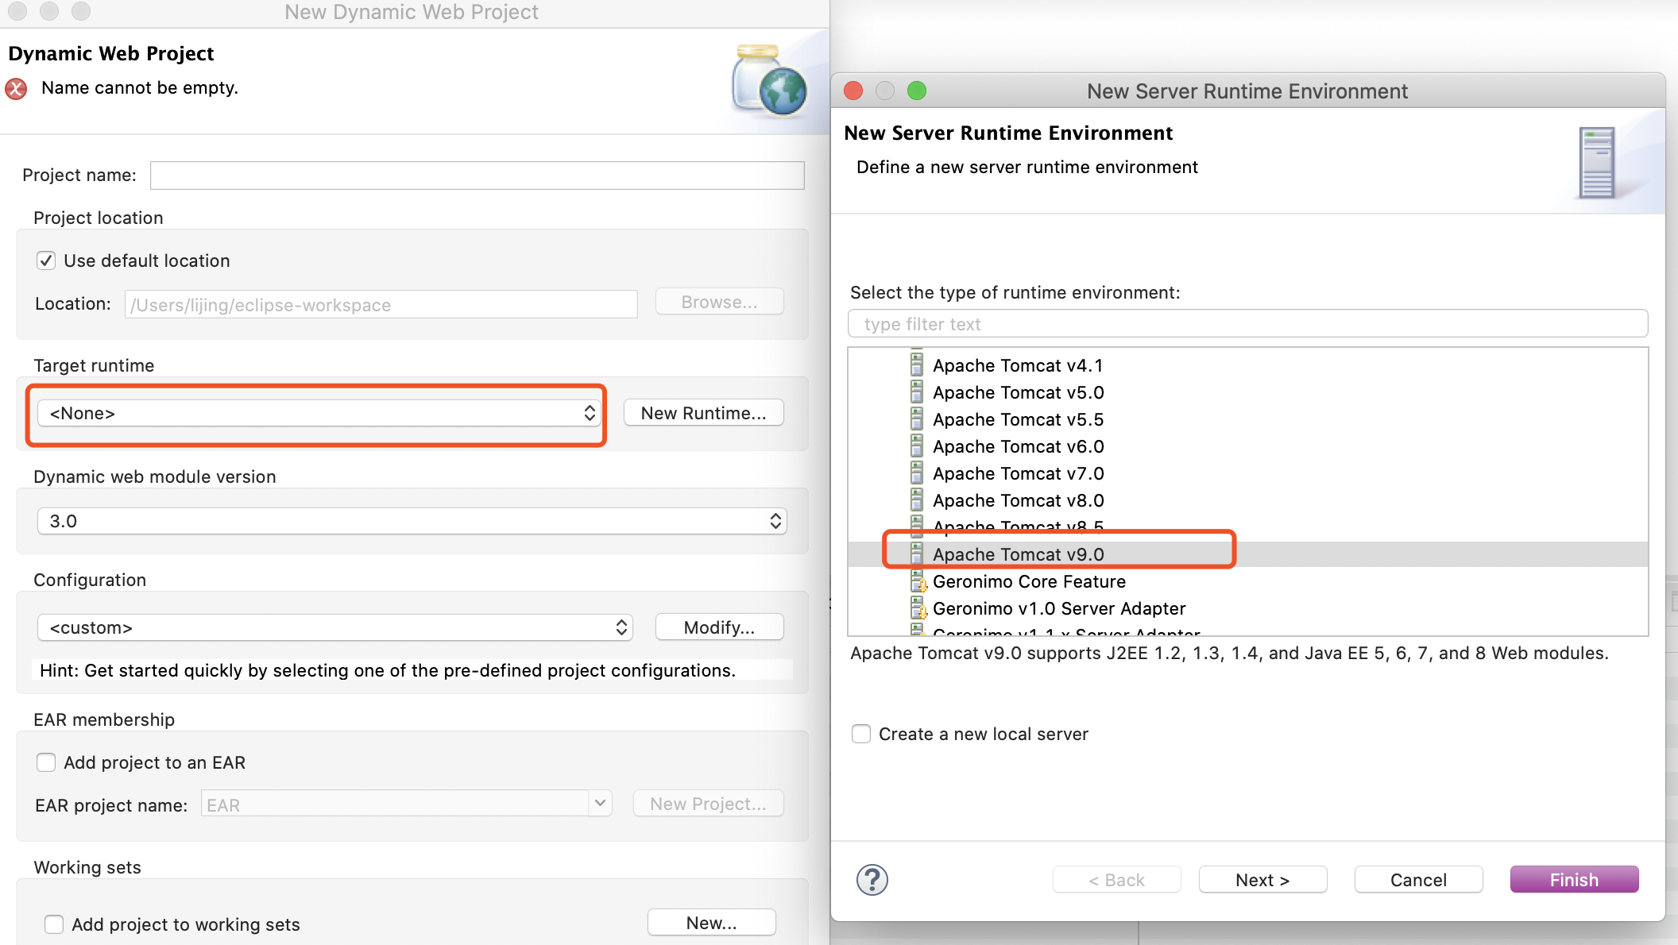Toggle Use default location checkbox
The image size is (1678, 945).
[x=46, y=260]
